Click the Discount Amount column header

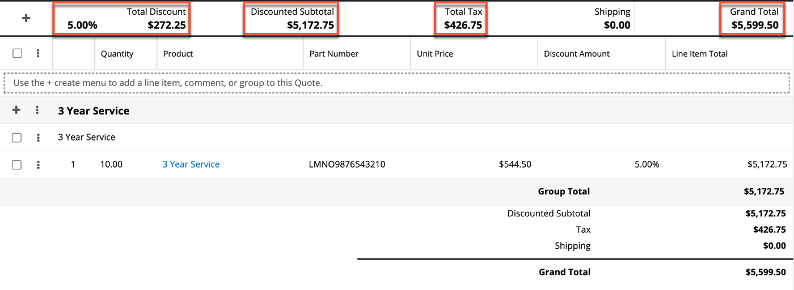point(576,54)
